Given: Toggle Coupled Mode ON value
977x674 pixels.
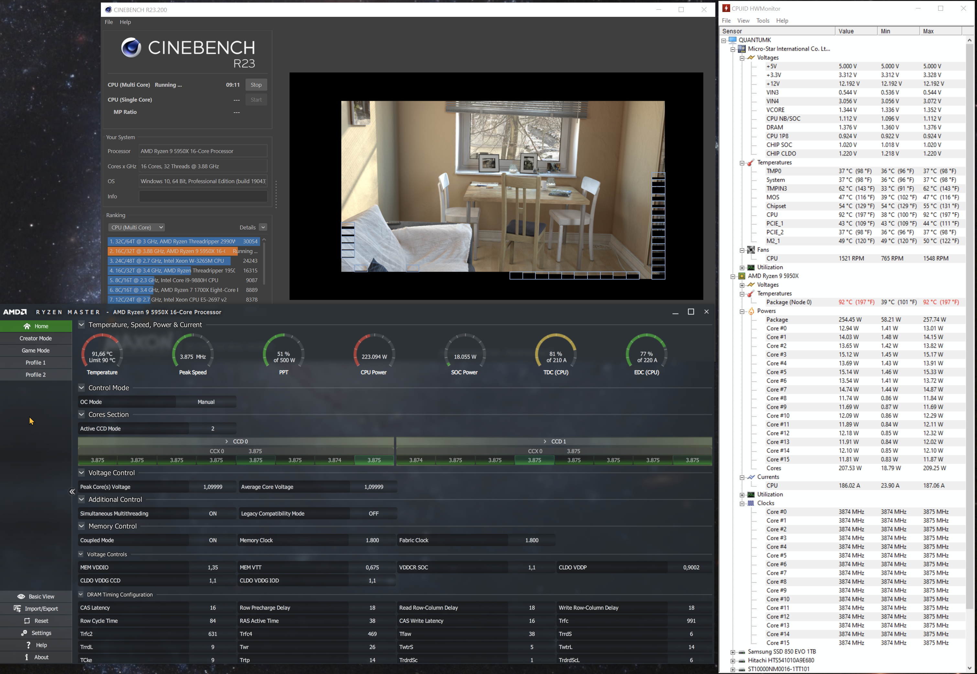Looking at the screenshot, I should [212, 540].
